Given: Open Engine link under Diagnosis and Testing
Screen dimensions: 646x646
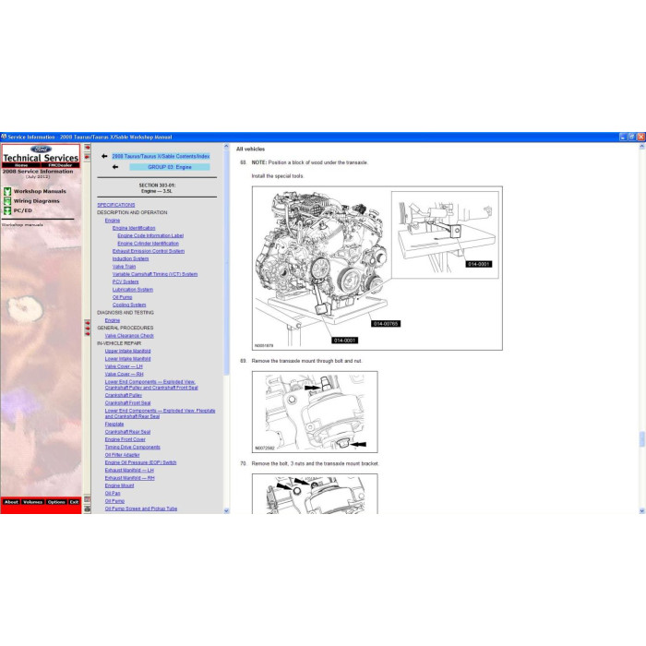Looking at the screenshot, I should (112, 320).
